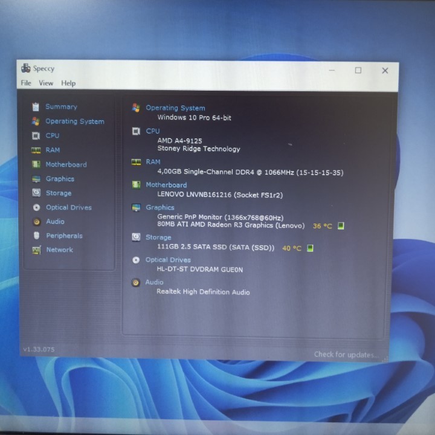Screen dimensions: 435x435
Task: Open Audio section via speaker icon
Action: (x=36, y=222)
